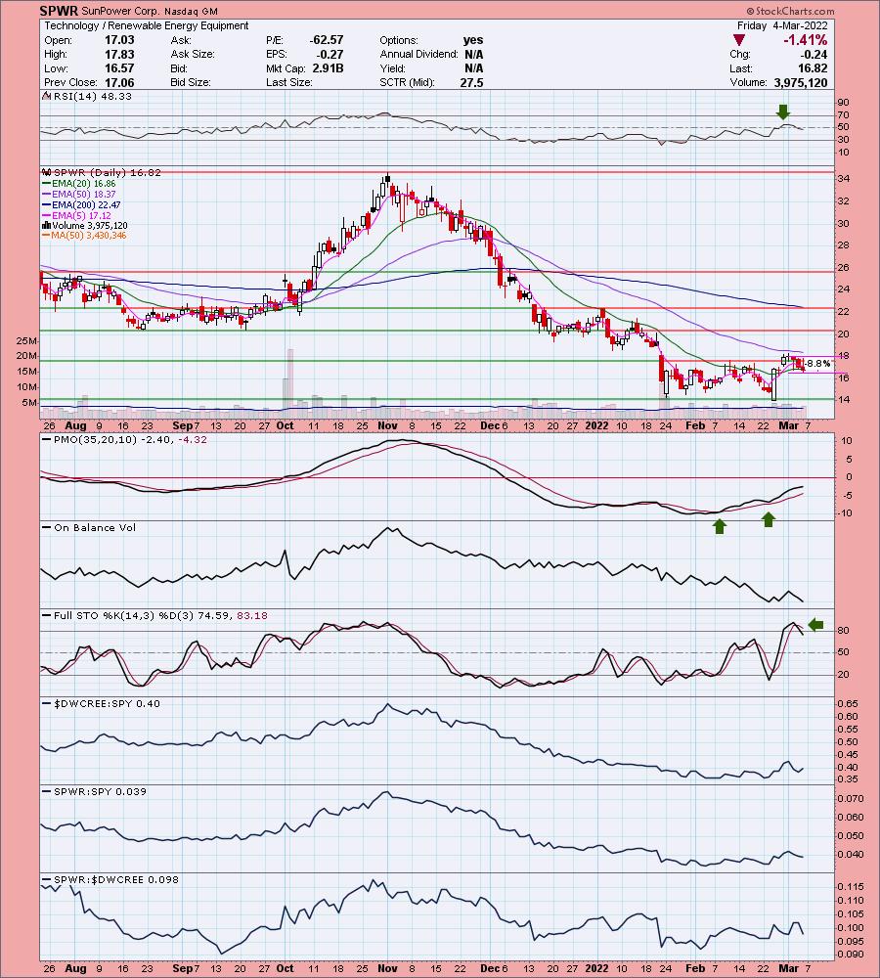This screenshot has height=978, width=880.
Task: Click the Technology / Renewable Energy Equipment sector text
Action: coord(147,25)
